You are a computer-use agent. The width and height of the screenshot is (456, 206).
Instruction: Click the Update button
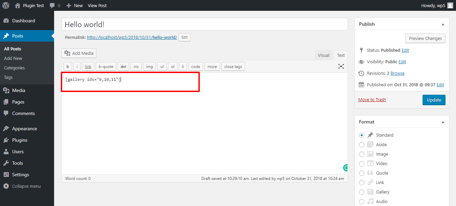434,100
